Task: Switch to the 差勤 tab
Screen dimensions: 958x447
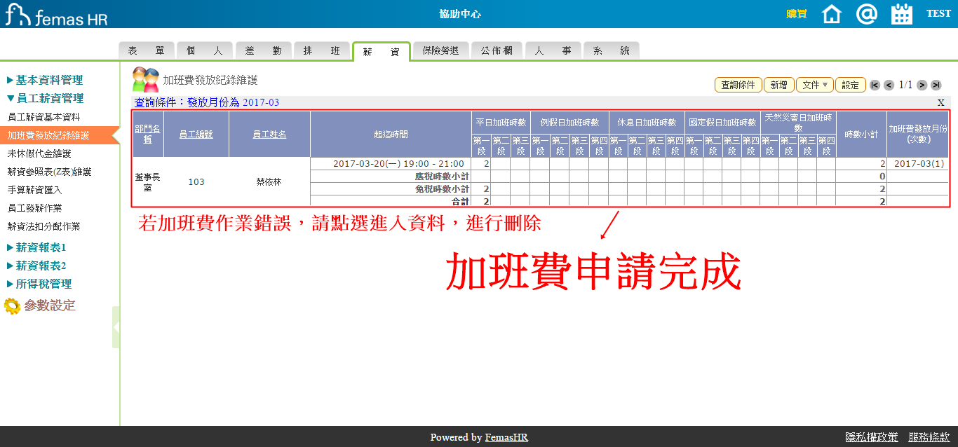Action: (x=263, y=50)
